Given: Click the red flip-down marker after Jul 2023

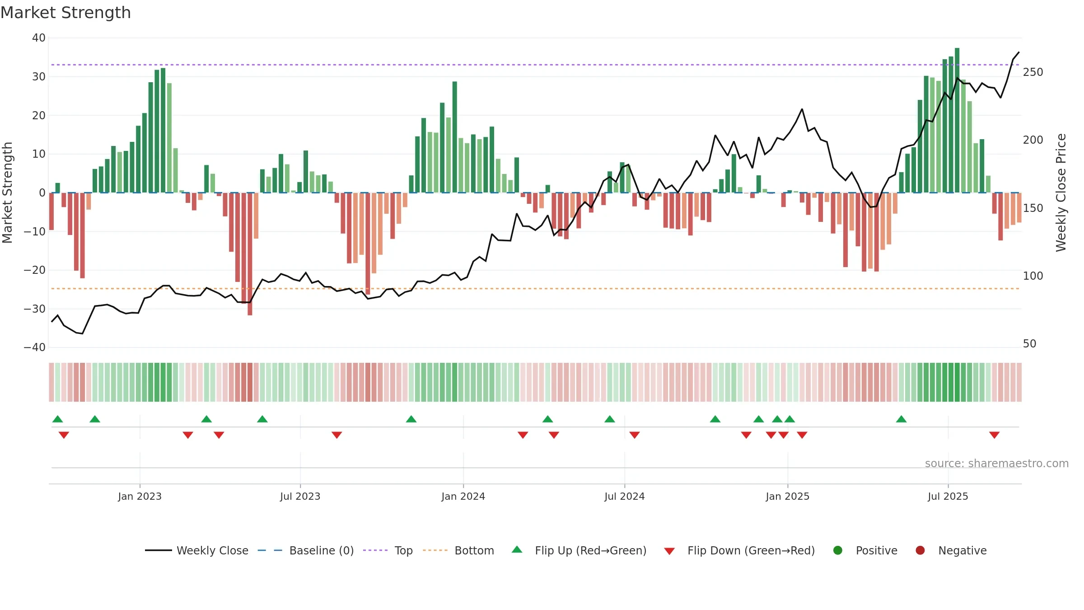Looking at the screenshot, I should pyautogui.click(x=336, y=435).
